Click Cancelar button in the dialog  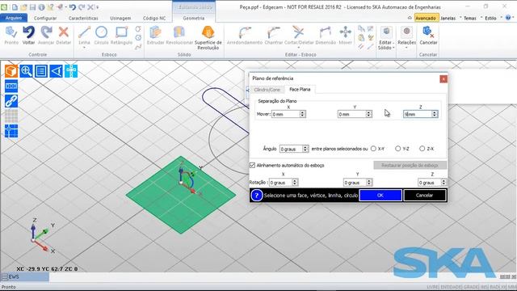[424, 196]
